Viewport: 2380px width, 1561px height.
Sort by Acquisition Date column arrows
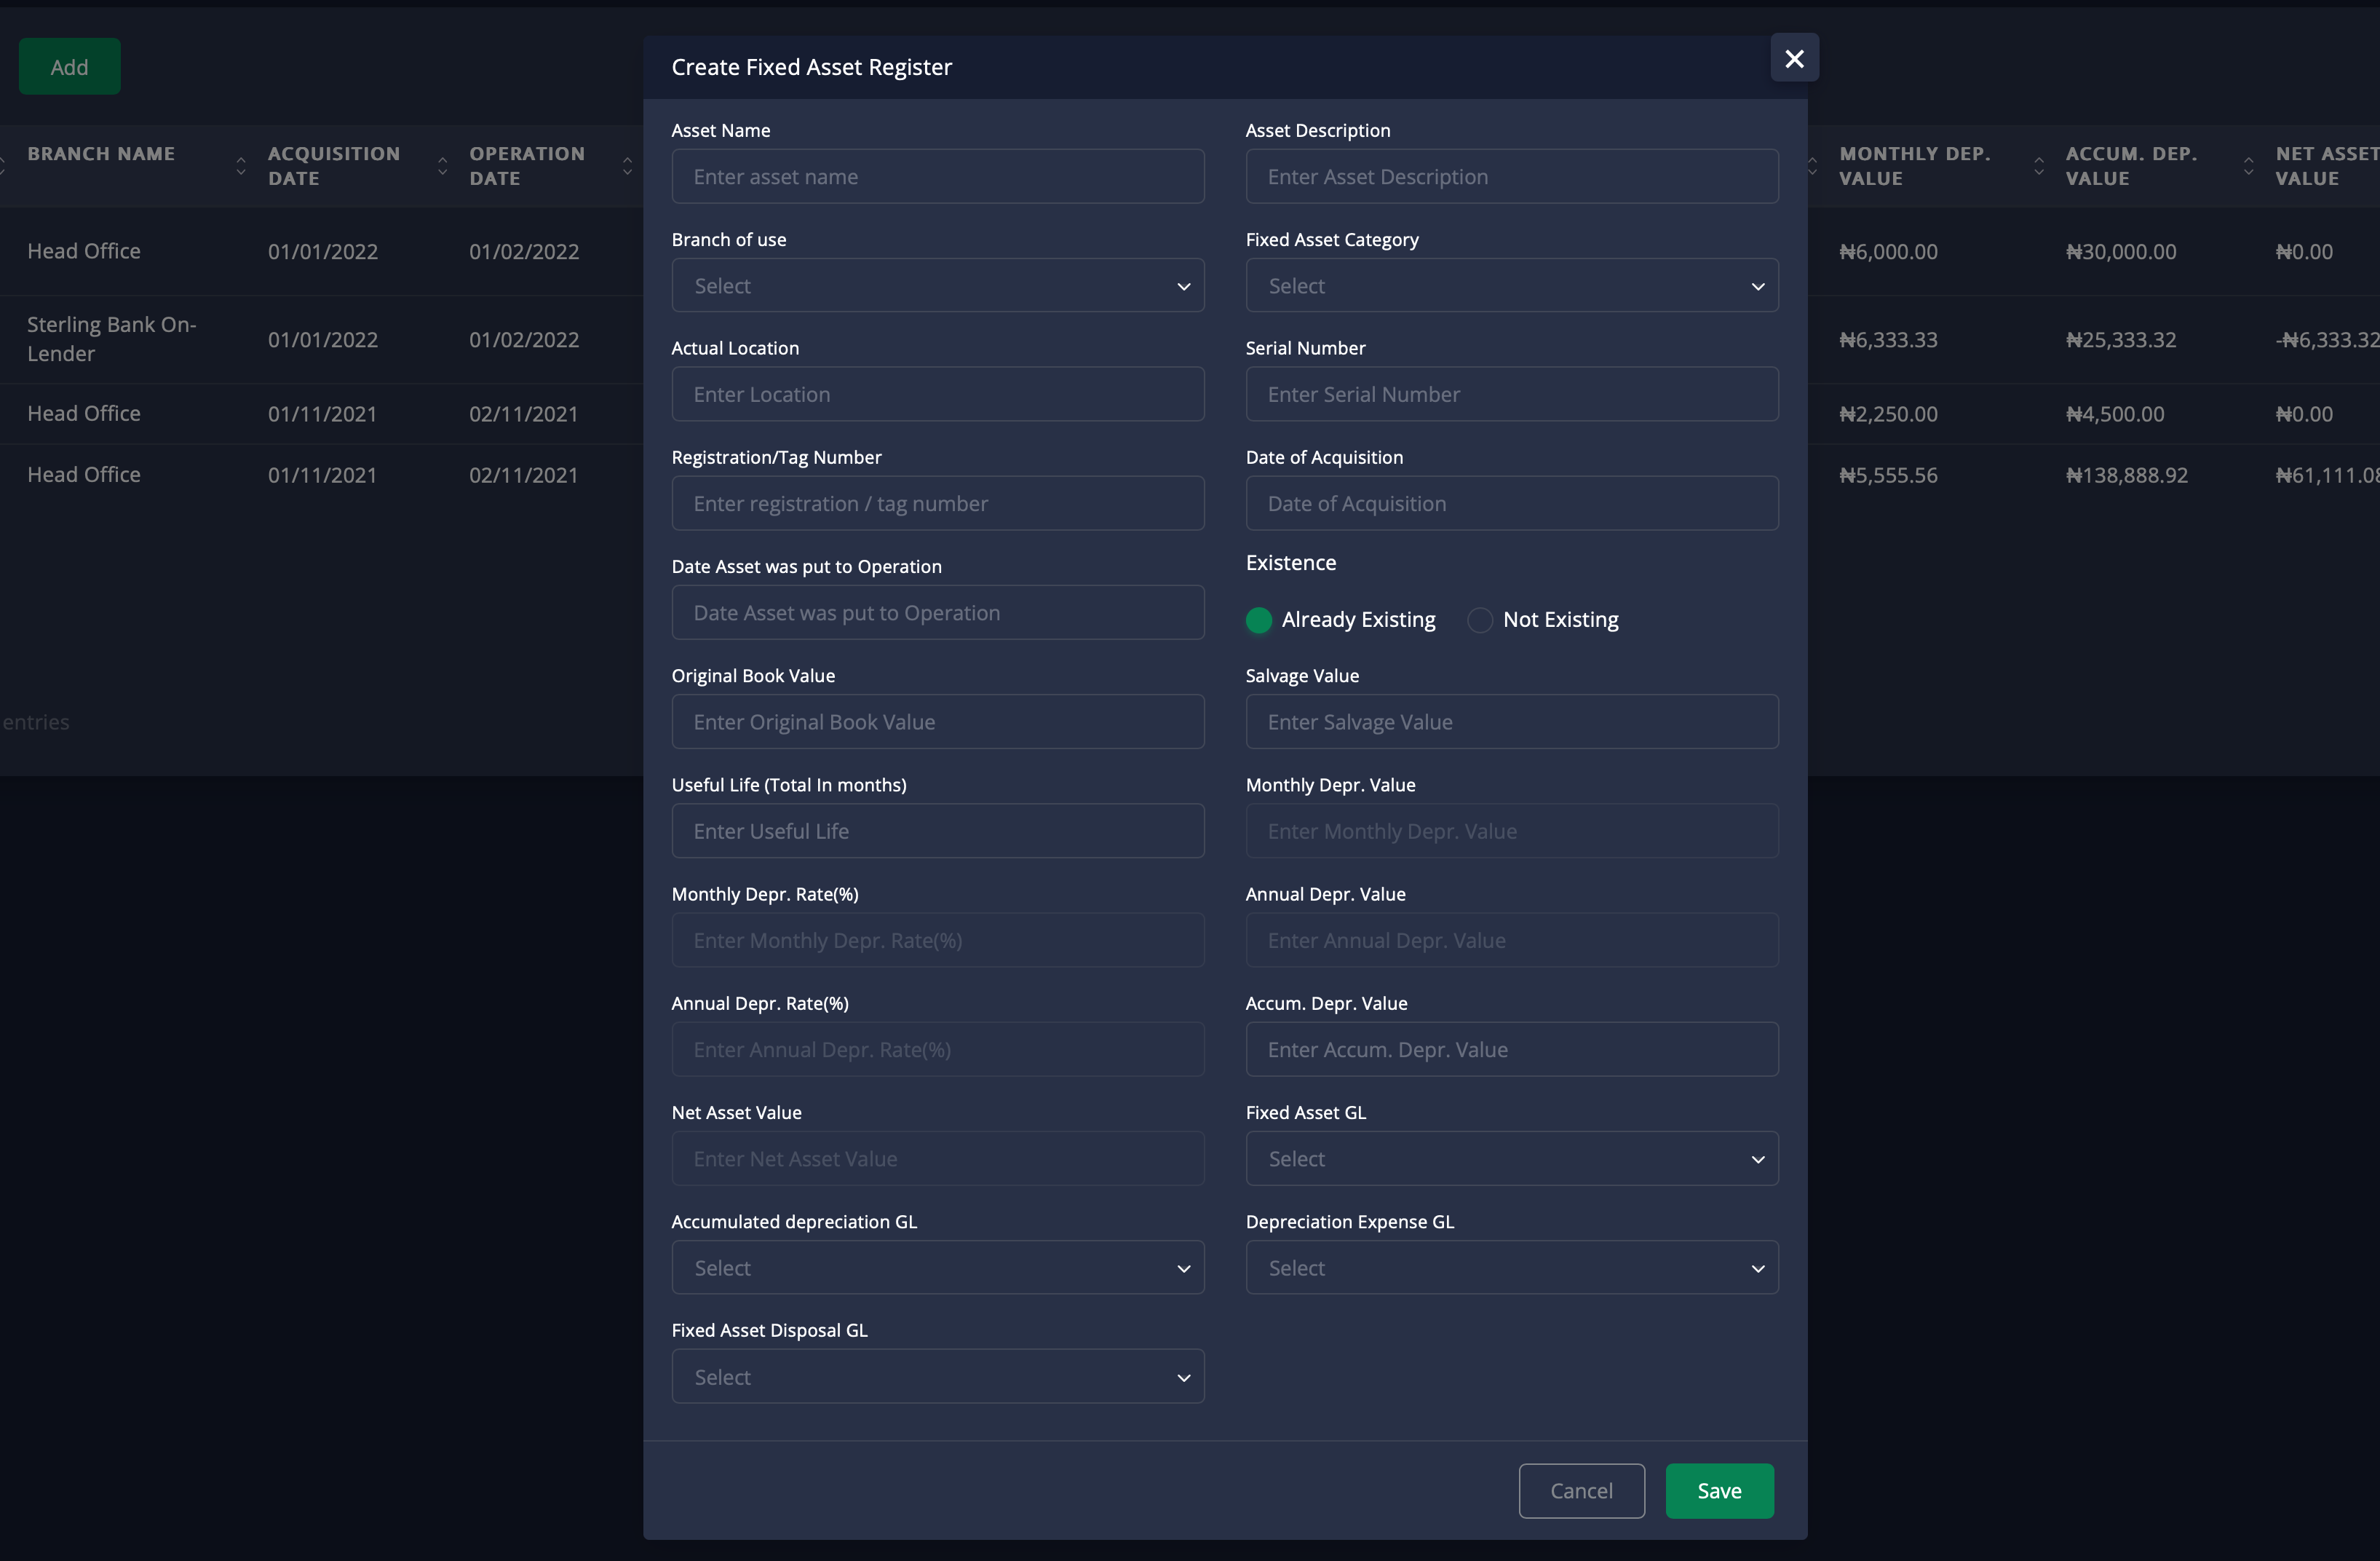pyautogui.click(x=442, y=166)
